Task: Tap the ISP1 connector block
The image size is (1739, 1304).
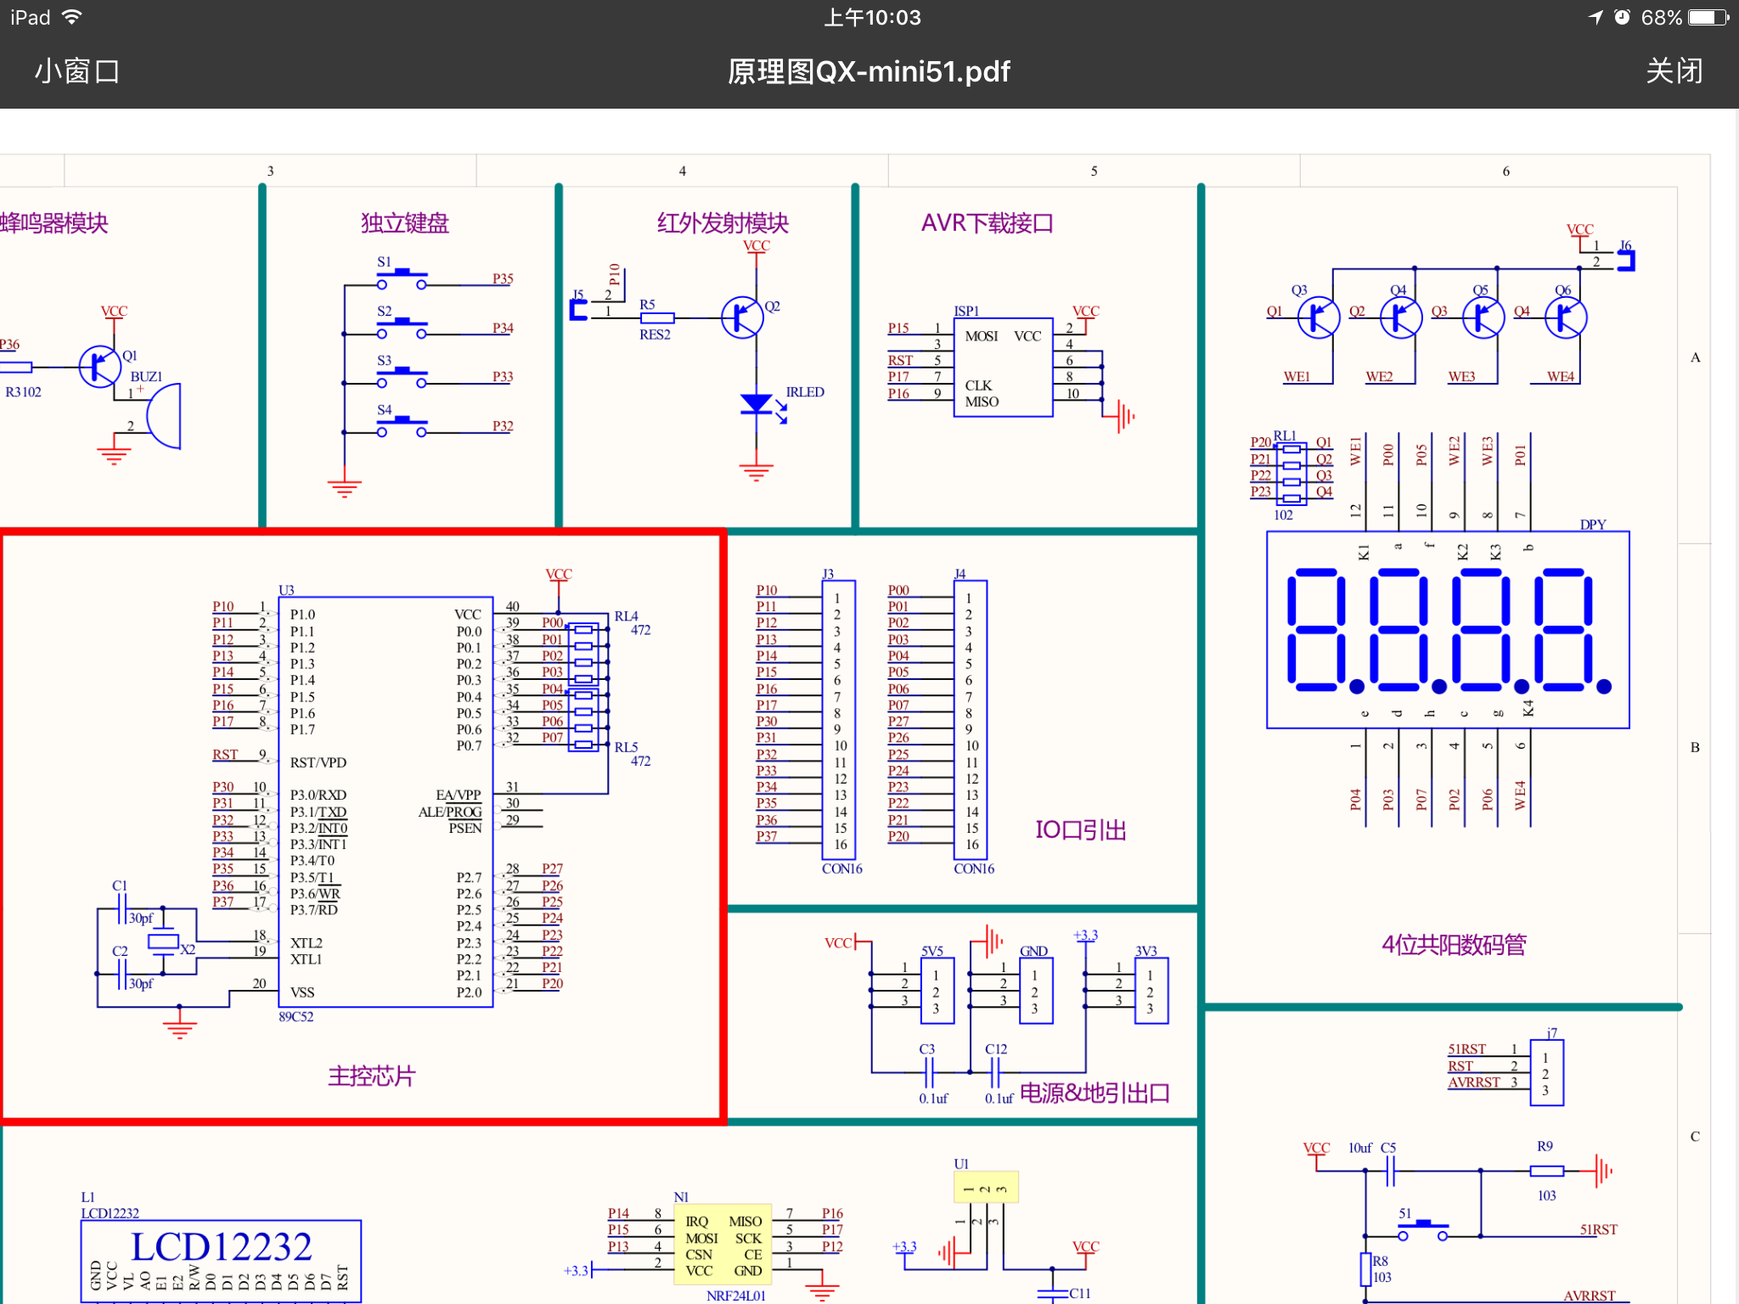Action: (x=1003, y=367)
